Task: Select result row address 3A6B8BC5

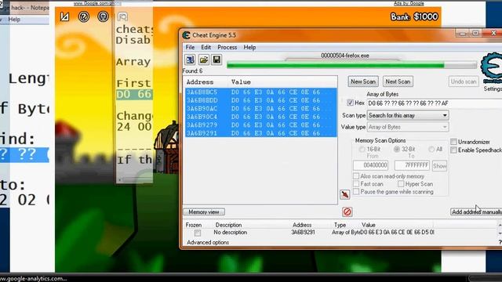Action: point(260,92)
